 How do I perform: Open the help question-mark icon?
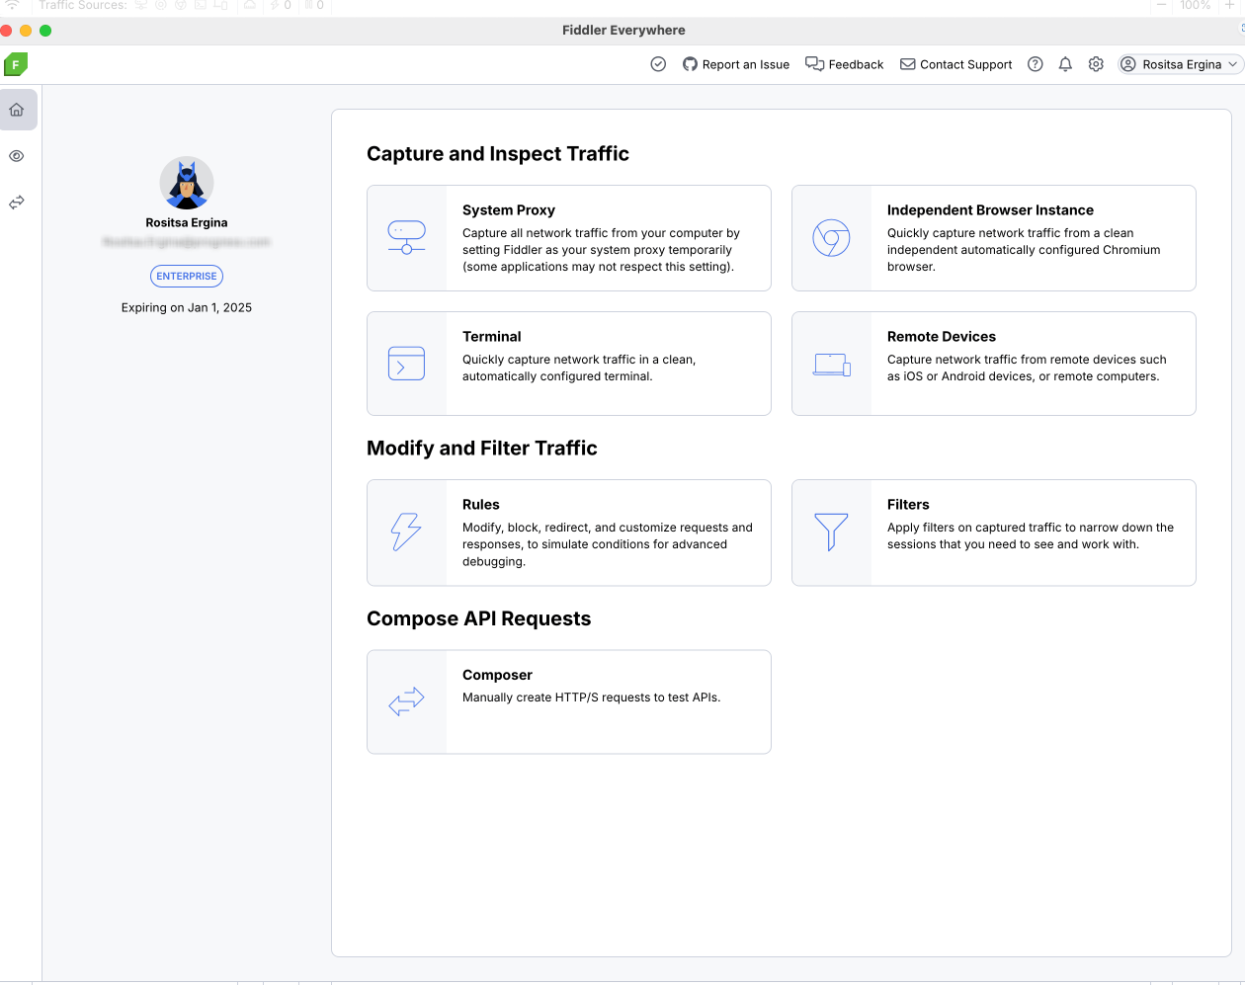[x=1036, y=64]
